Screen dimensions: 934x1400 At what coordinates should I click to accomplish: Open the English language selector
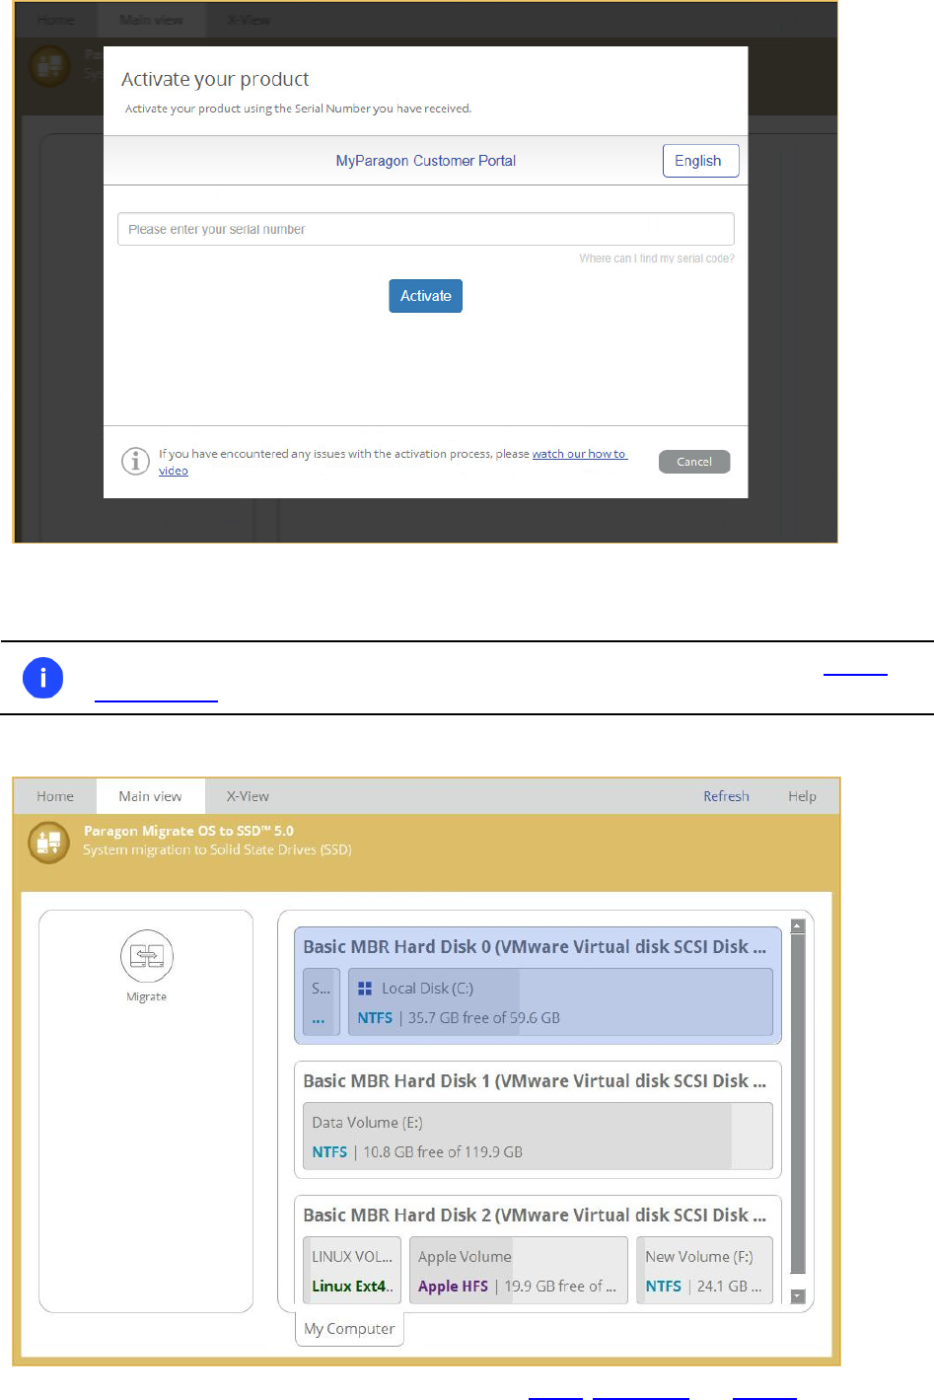(700, 161)
